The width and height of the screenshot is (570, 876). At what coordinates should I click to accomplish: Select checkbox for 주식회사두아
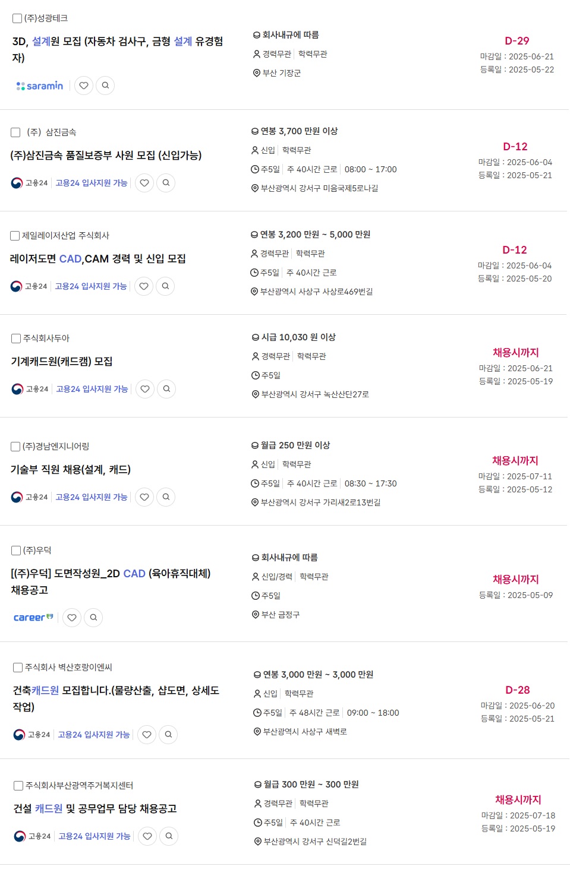pos(16,339)
